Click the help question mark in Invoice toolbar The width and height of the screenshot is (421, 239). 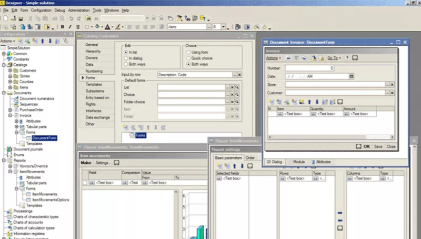pyautogui.click(x=347, y=58)
